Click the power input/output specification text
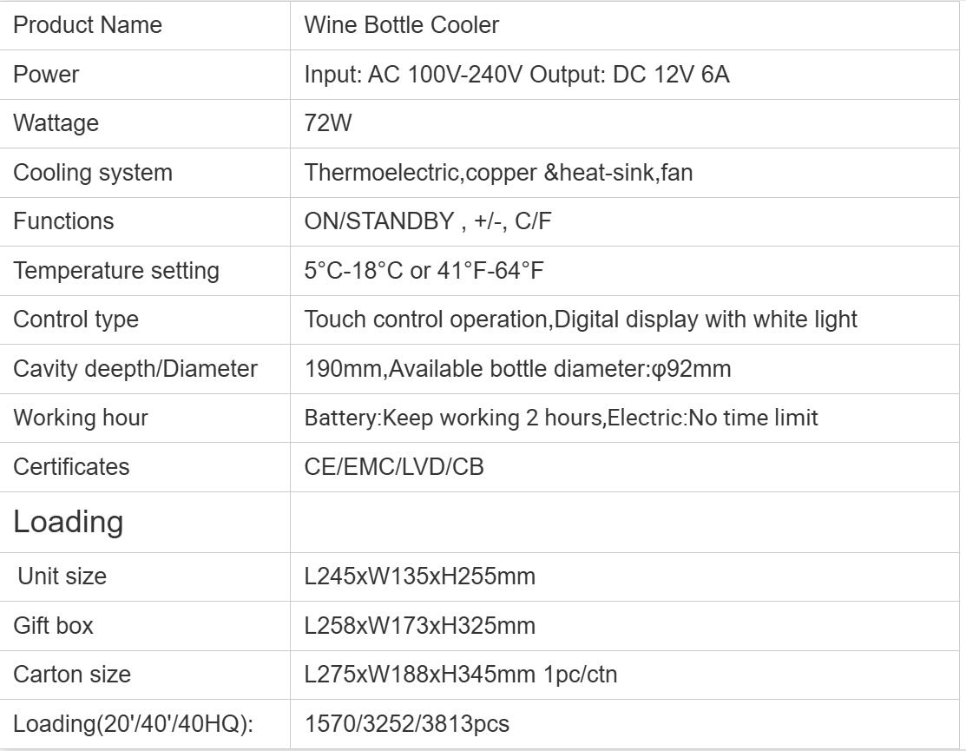This screenshot has width=966, height=751. pos(516,75)
